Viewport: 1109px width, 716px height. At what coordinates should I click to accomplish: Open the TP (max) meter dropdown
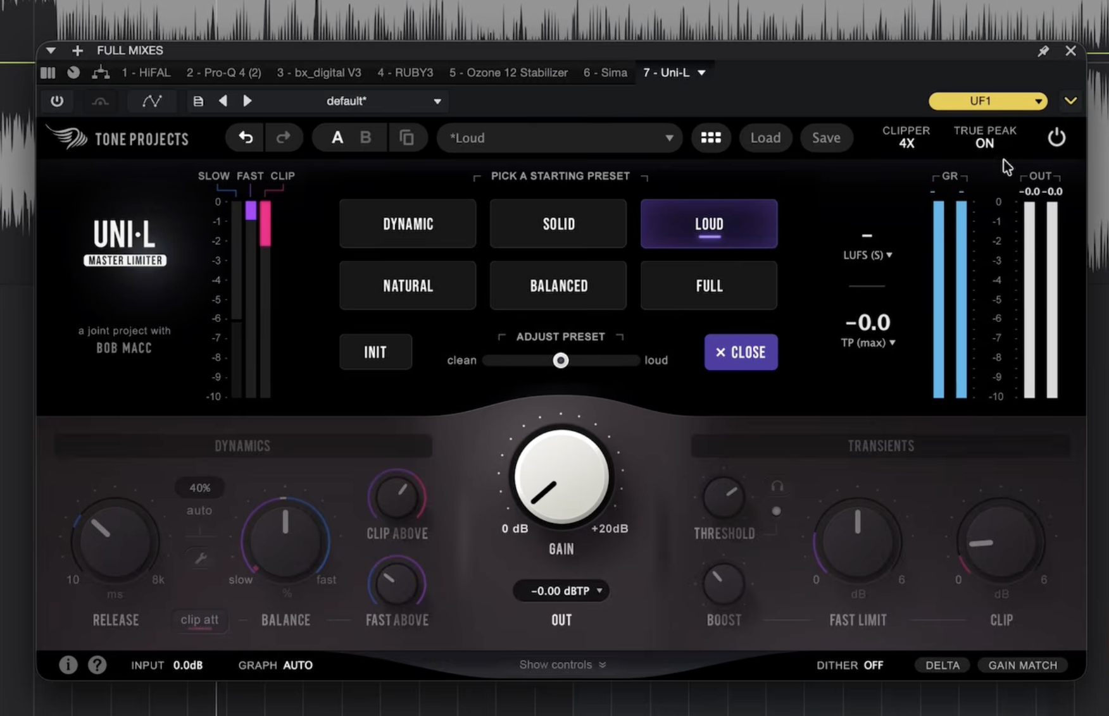click(x=868, y=343)
